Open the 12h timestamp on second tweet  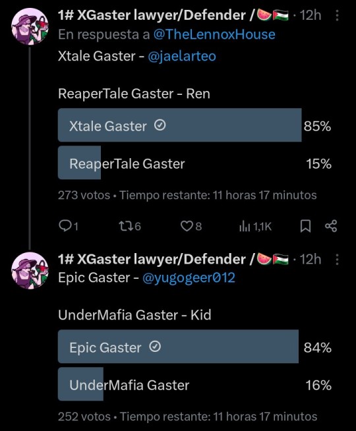pyautogui.click(x=310, y=259)
